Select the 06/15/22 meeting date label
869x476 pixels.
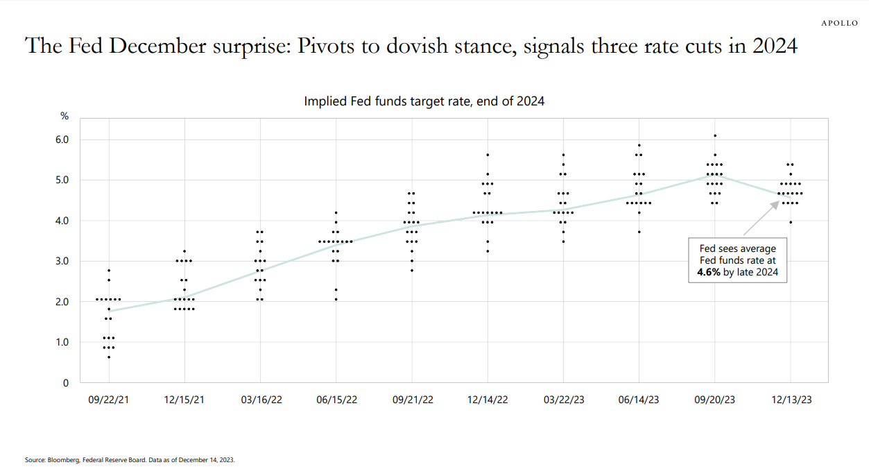click(x=336, y=400)
